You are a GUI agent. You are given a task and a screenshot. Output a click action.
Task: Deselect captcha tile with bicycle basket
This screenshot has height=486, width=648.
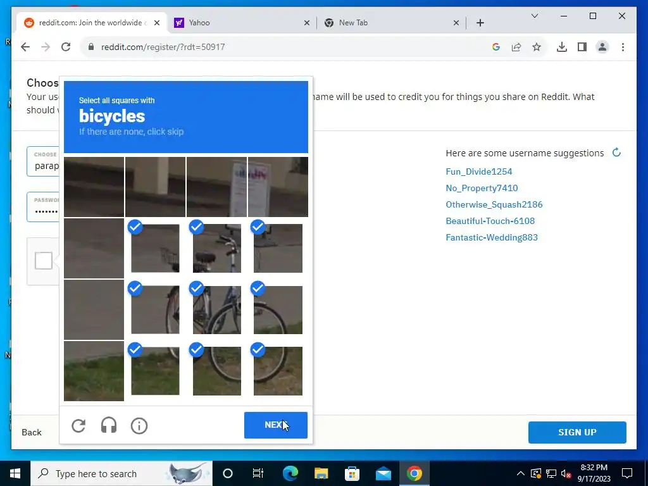(155, 248)
